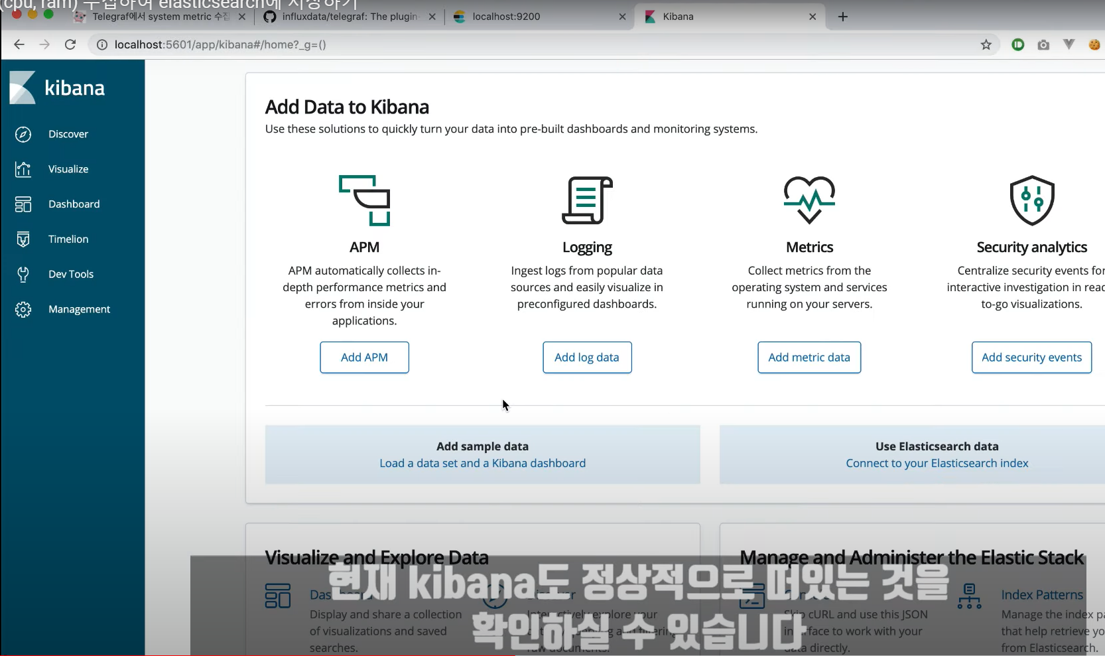
Task: Click the Add security events button
Action: tap(1032, 358)
